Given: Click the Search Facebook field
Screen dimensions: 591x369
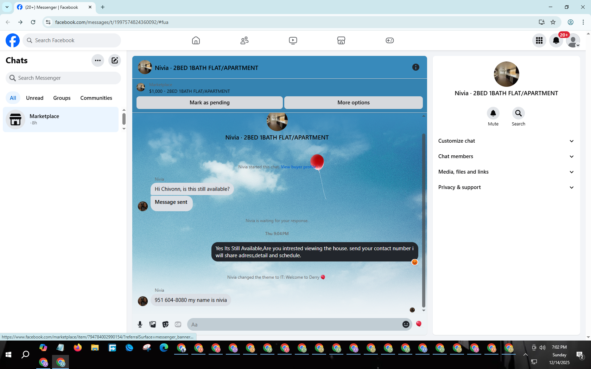Looking at the screenshot, I should pos(72,40).
